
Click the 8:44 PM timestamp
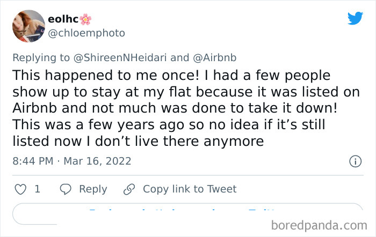[33, 161]
